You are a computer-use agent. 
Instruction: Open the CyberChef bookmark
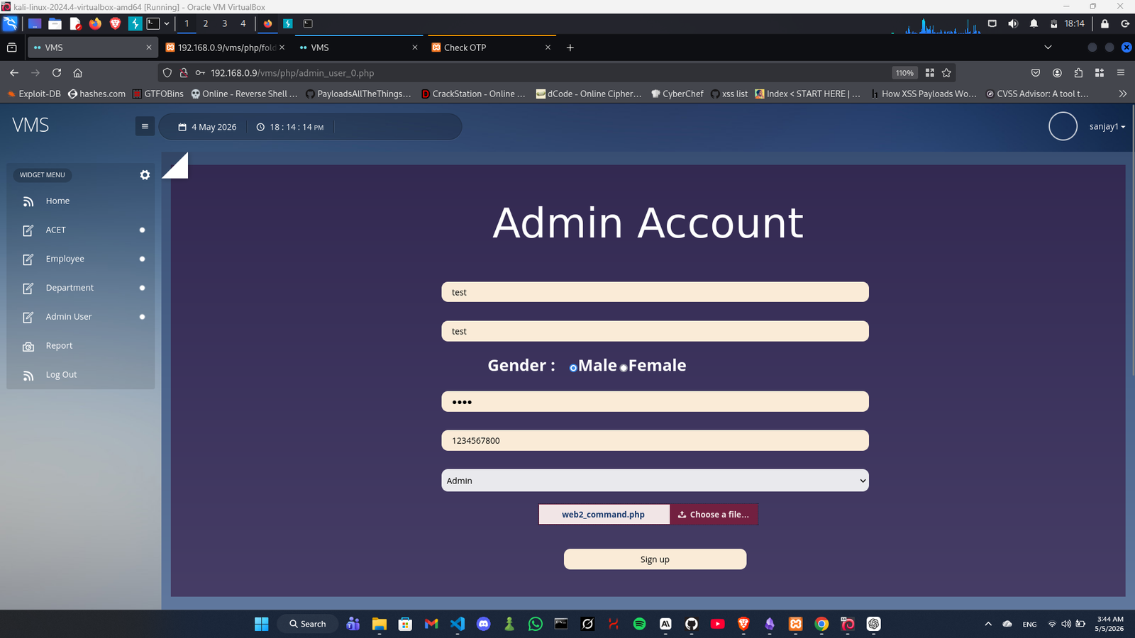coord(677,94)
